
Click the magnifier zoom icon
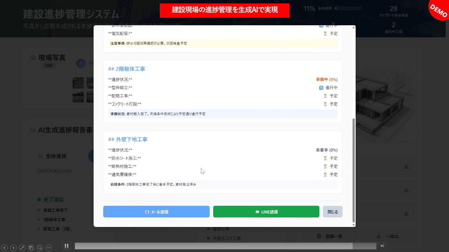click(x=40, y=248)
